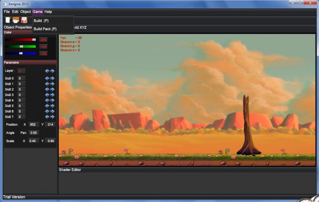Click the Skill 0 value field
The width and height of the screenshot is (319, 202).
[x=21, y=78]
